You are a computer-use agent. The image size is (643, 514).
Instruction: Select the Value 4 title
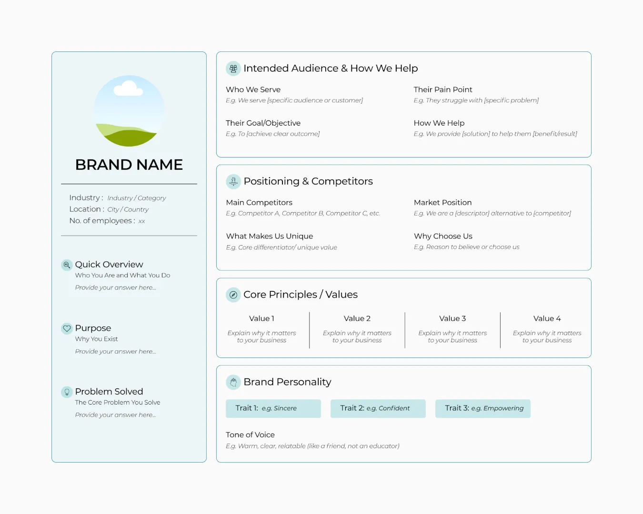point(547,318)
